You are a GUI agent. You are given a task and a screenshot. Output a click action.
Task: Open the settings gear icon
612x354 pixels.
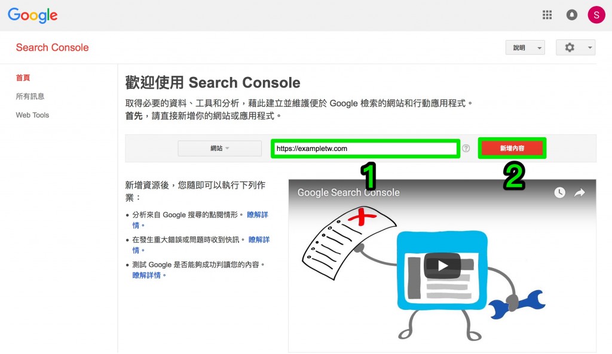(570, 48)
